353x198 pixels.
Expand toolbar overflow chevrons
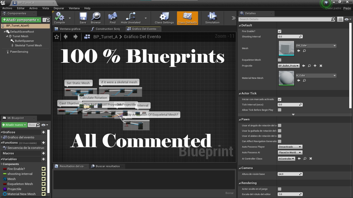234,18
